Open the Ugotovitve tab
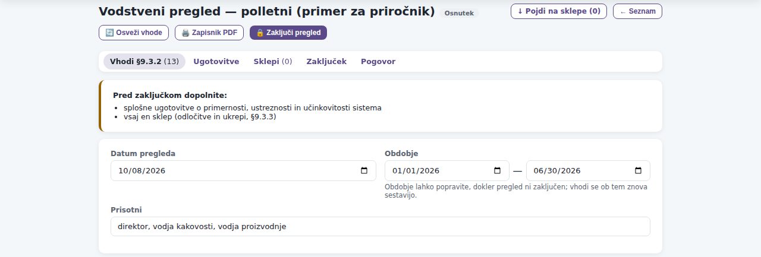This screenshot has height=257, width=761. [x=216, y=62]
